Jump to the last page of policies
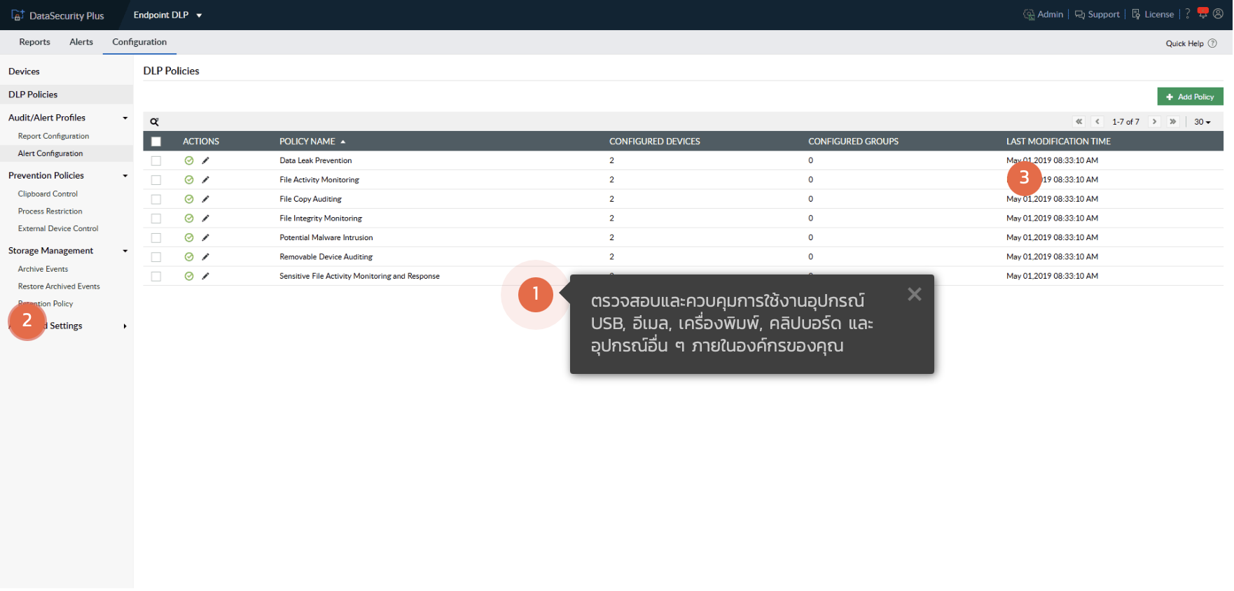The image size is (1234, 591). pos(1173,122)
